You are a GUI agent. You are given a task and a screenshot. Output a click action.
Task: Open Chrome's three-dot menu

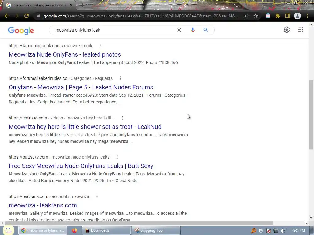coord(307,16)
